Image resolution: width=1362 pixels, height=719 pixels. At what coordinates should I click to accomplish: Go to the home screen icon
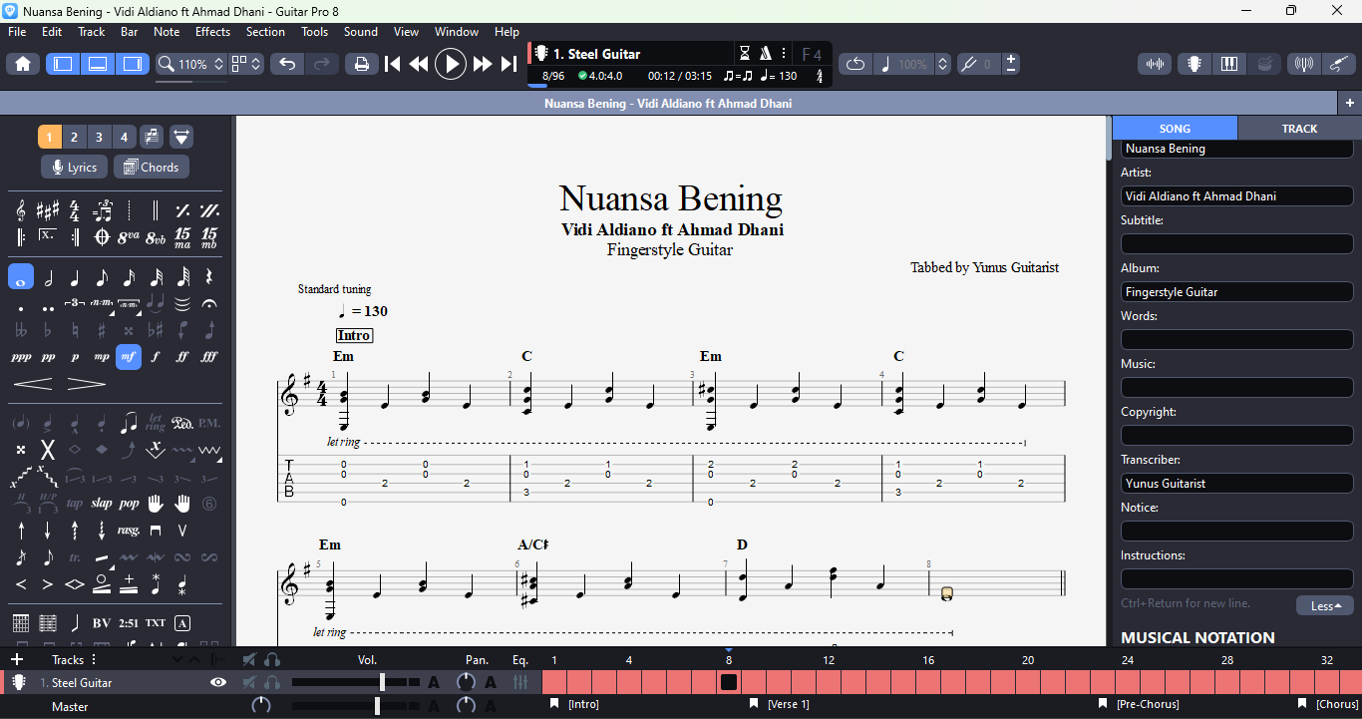point(23,64)
